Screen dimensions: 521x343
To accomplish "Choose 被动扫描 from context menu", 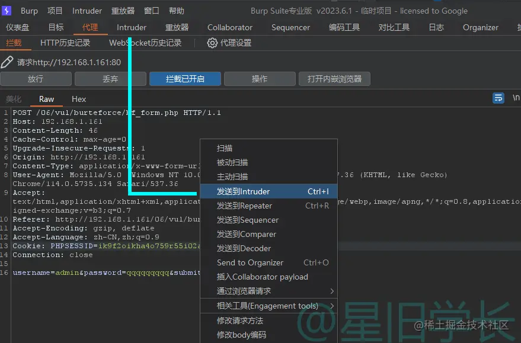I will click(x=269, y=162).
